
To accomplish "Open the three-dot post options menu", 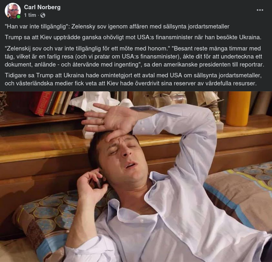I will pyautogui.click(x=260, y=10).
